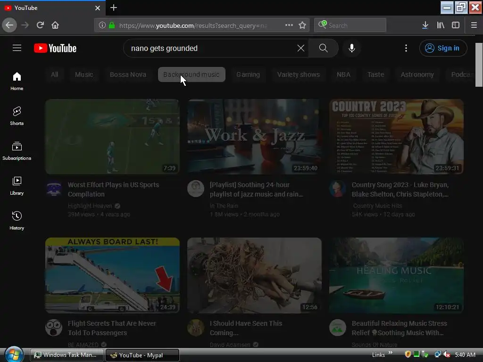
Task: Click the YouTube logo
Action: (x=55, y=49)
